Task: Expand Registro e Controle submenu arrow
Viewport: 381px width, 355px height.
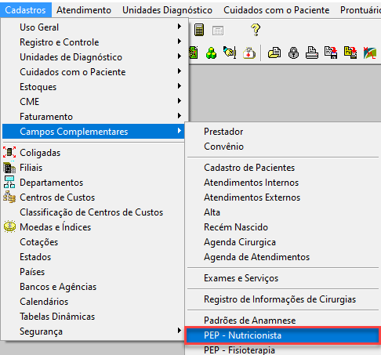Action: [180, 42]
